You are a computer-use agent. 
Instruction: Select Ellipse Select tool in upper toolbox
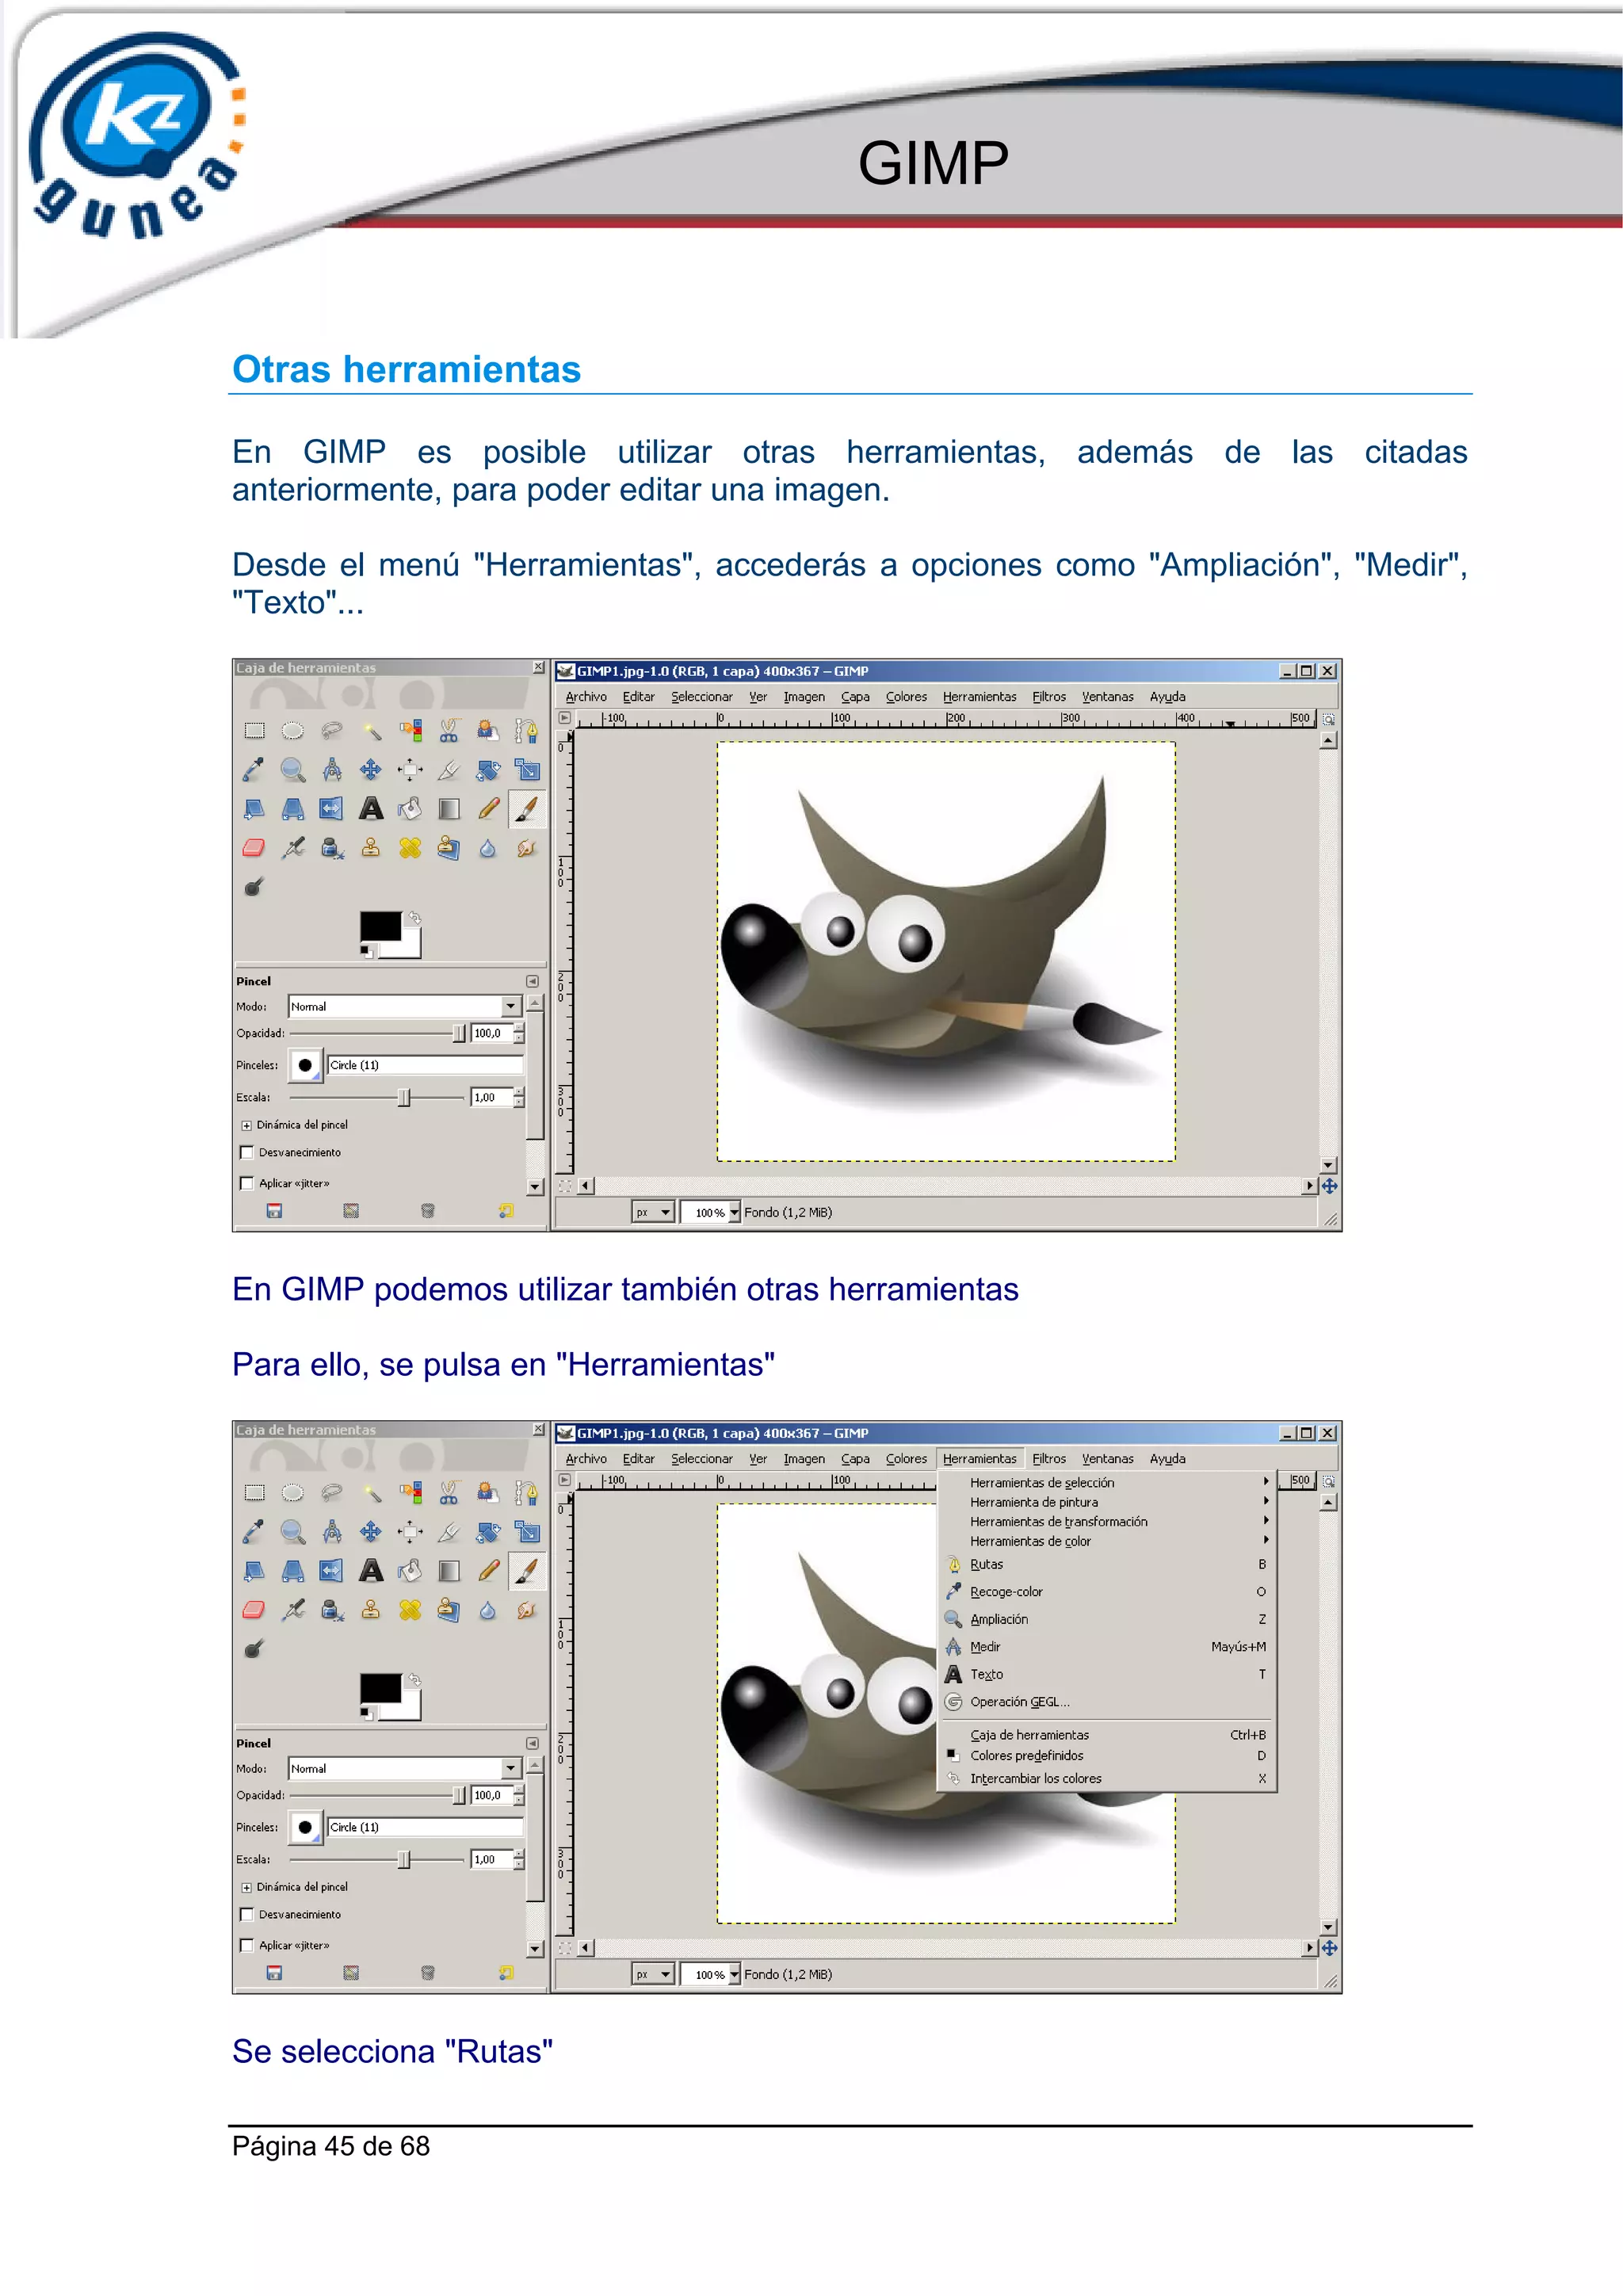pos(293,731)
